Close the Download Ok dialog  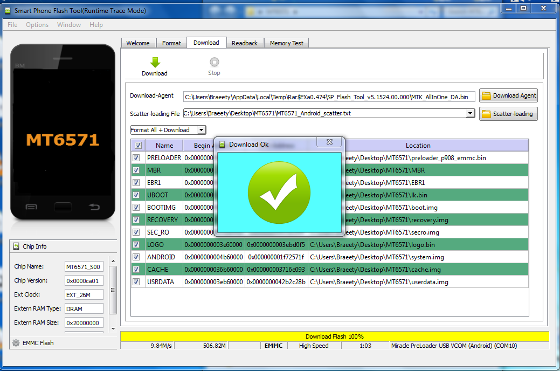(329, 142)
